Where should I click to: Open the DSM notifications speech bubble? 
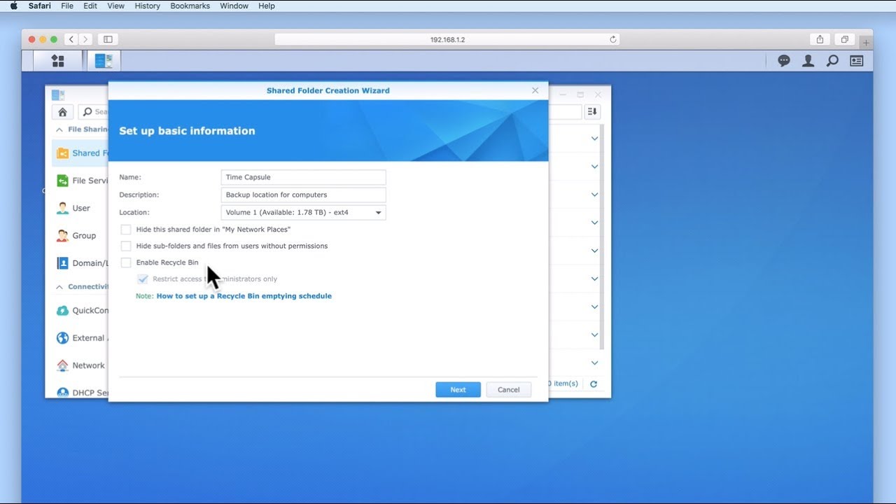(x=784, y=61)
